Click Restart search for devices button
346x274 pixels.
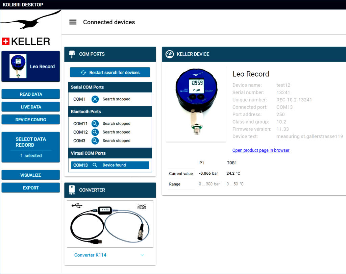pyautogui.click(x=110, y=72)
